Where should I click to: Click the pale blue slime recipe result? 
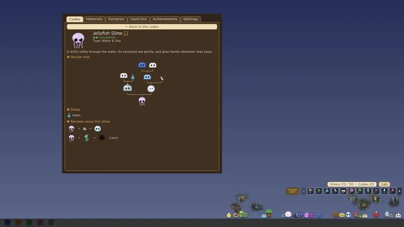[x=97, y=129]
